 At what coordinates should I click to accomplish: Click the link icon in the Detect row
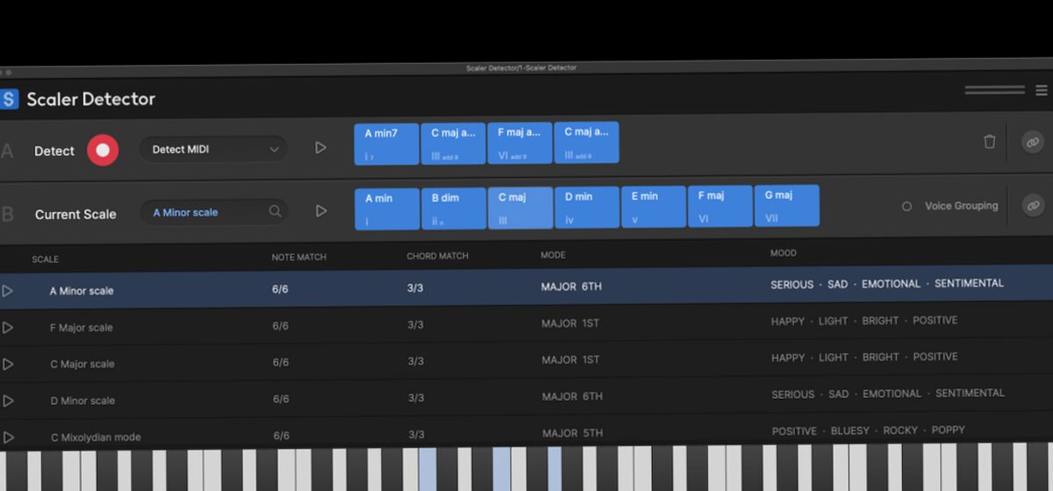1033,142
